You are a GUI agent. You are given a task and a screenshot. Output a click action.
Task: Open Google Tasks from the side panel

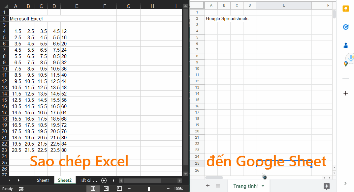click(x=346, y=27)
